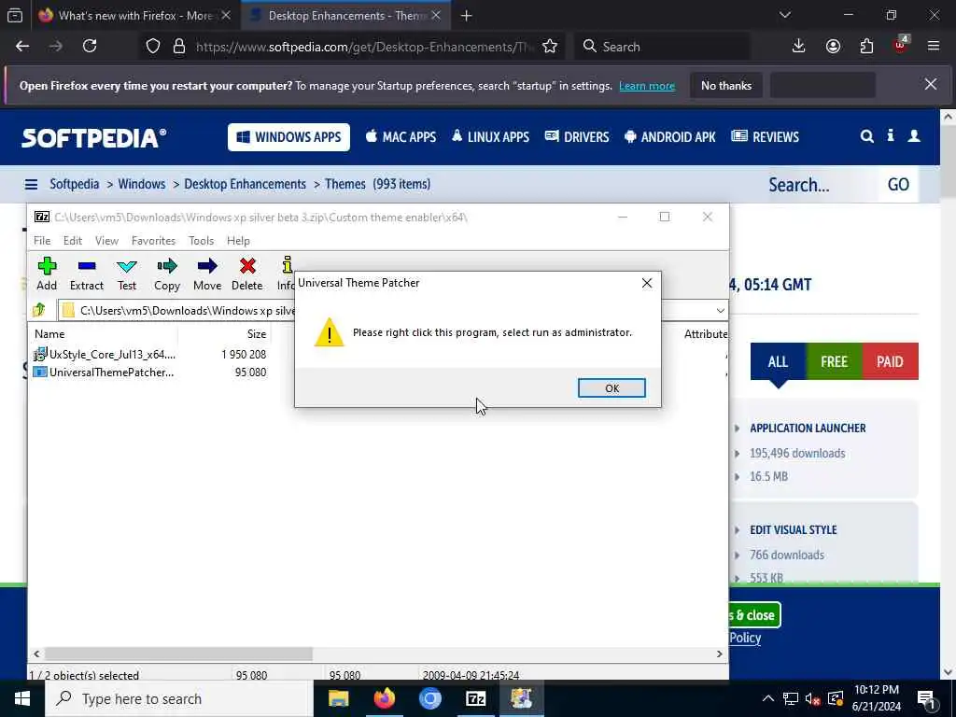Viewport: 956px width, 717px height.
Task: Open the View menu in 7-Zip
Action: (106, 241)
